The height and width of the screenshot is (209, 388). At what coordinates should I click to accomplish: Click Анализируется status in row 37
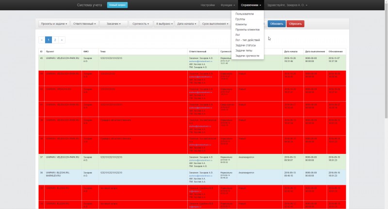pyautogui.click(x=246, y=157)
